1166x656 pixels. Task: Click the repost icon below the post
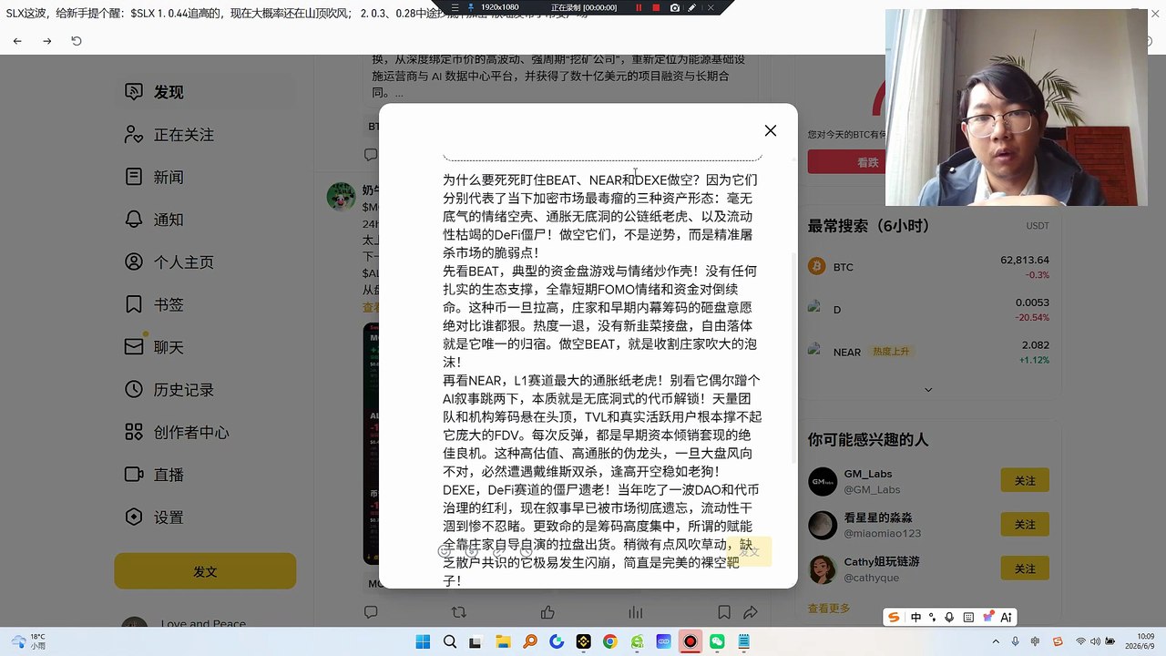[x=459, y=613]
